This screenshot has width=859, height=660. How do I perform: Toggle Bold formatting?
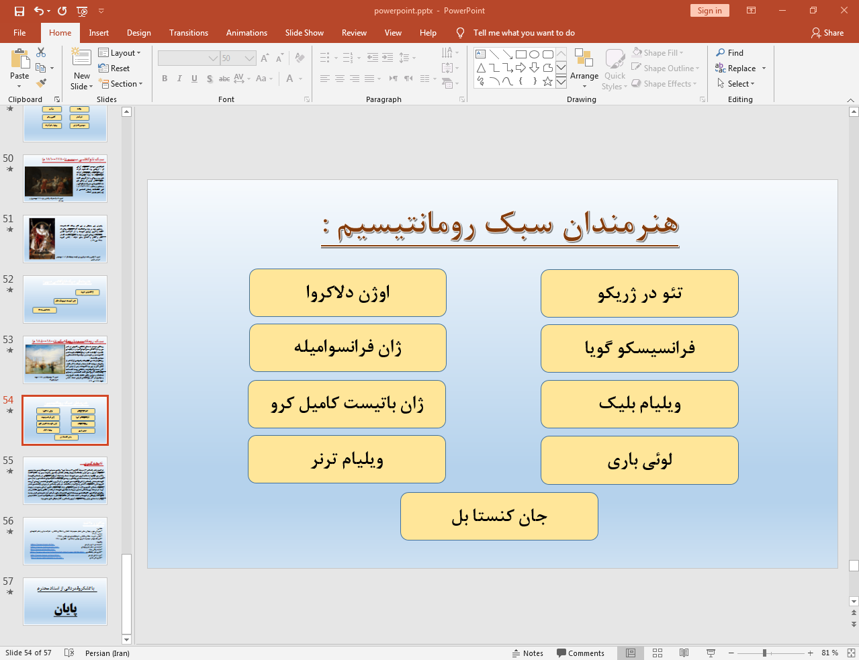[165, 79]
